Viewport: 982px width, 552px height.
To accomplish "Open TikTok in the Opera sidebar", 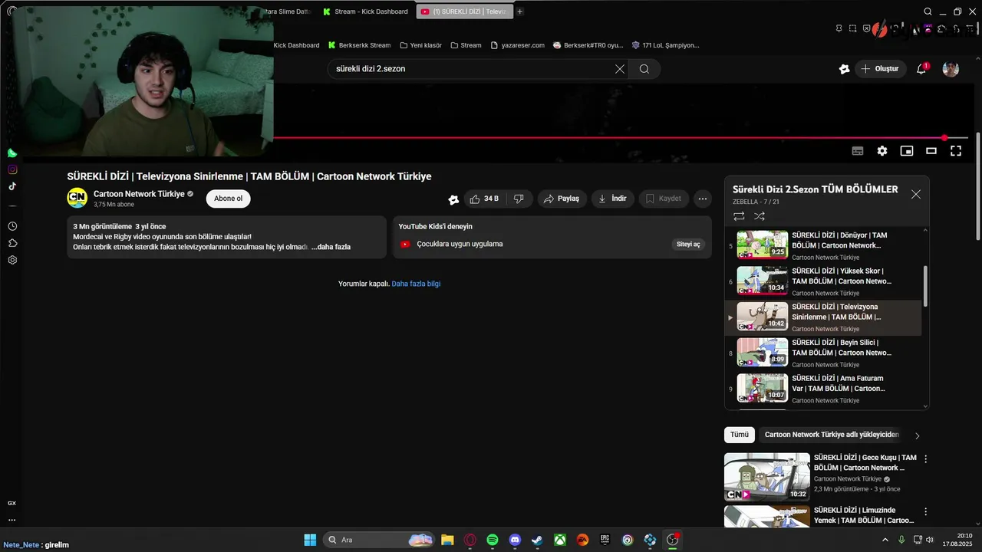I will point(12,186).
